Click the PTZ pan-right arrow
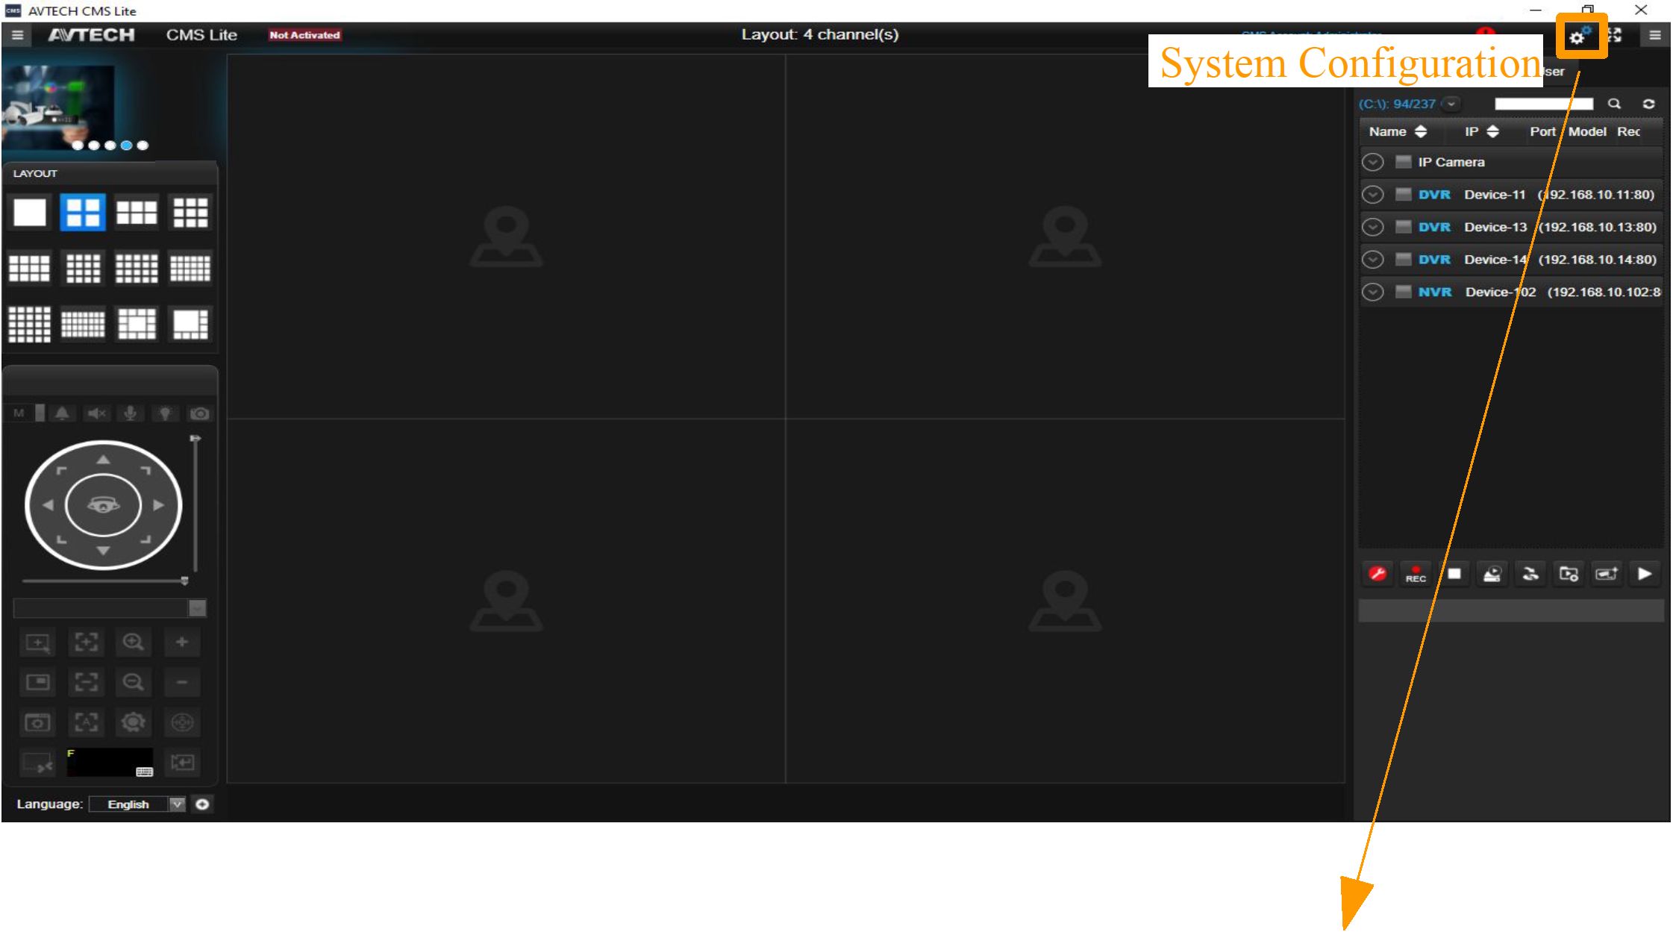The height and width of the screenshot is (932, 1673). coord(158,505)
